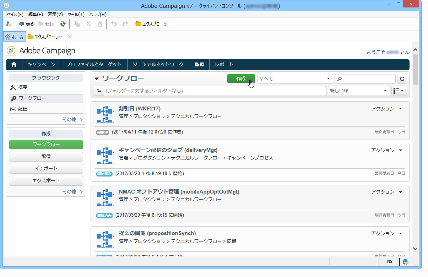Select 概要 in browsing panel
This screenshot has height=277, width=428.
point(46,87)
